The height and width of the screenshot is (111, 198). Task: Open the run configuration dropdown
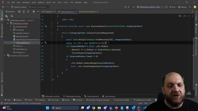152,7
